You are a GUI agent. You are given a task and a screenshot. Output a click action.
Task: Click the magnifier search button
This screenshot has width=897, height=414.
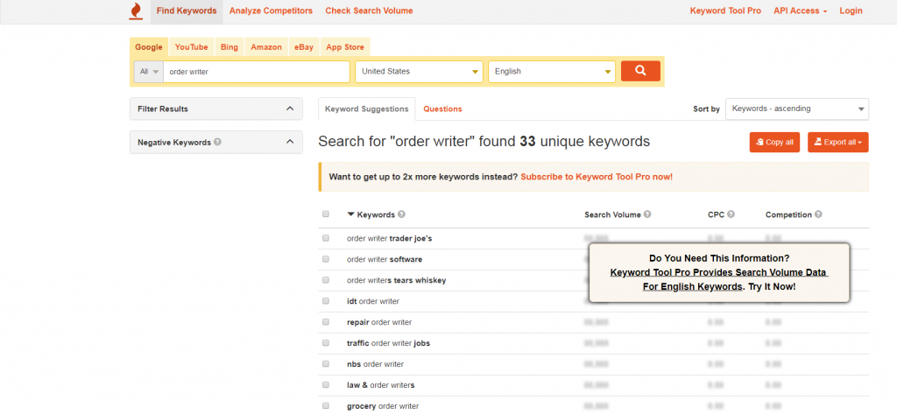640,71
